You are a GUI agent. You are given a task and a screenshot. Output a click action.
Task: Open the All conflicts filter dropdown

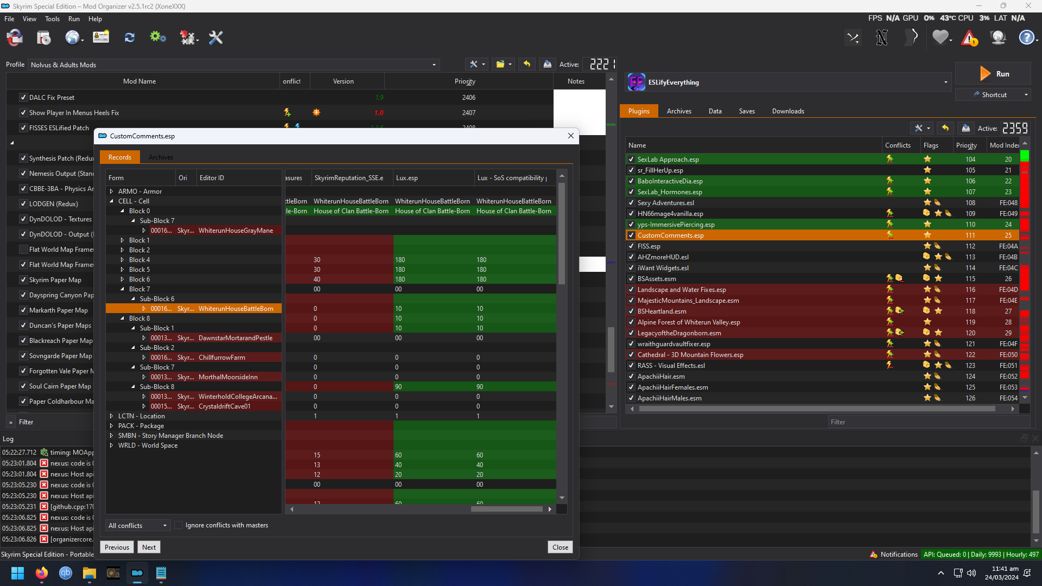pyautogui.click(x=138, y=525)
